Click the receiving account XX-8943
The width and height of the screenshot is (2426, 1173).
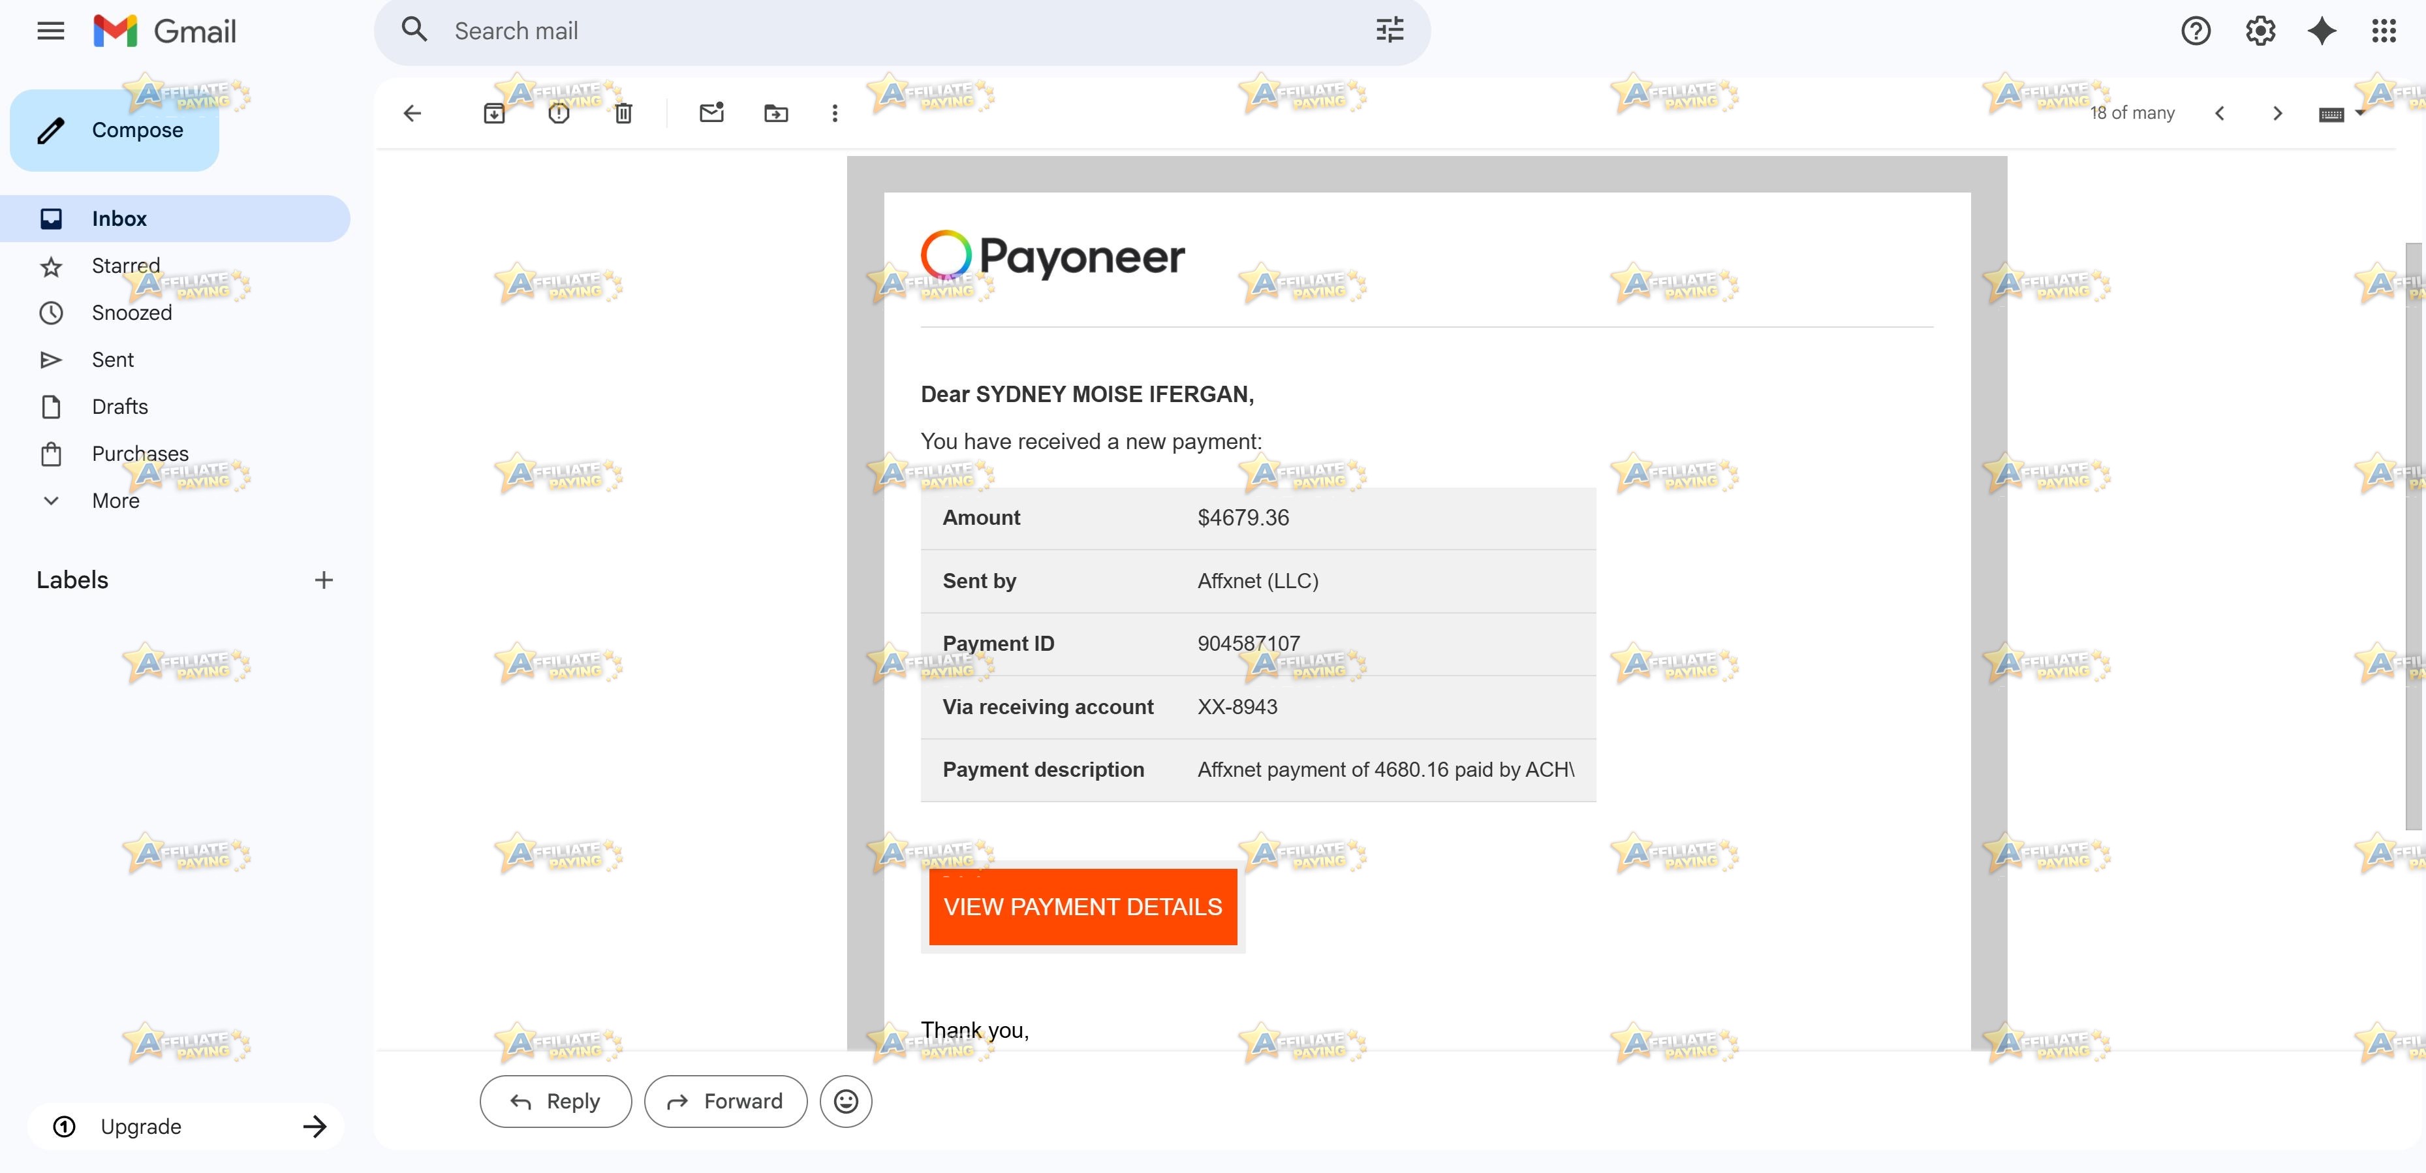pyautogui.click(x=1237, y=707)
